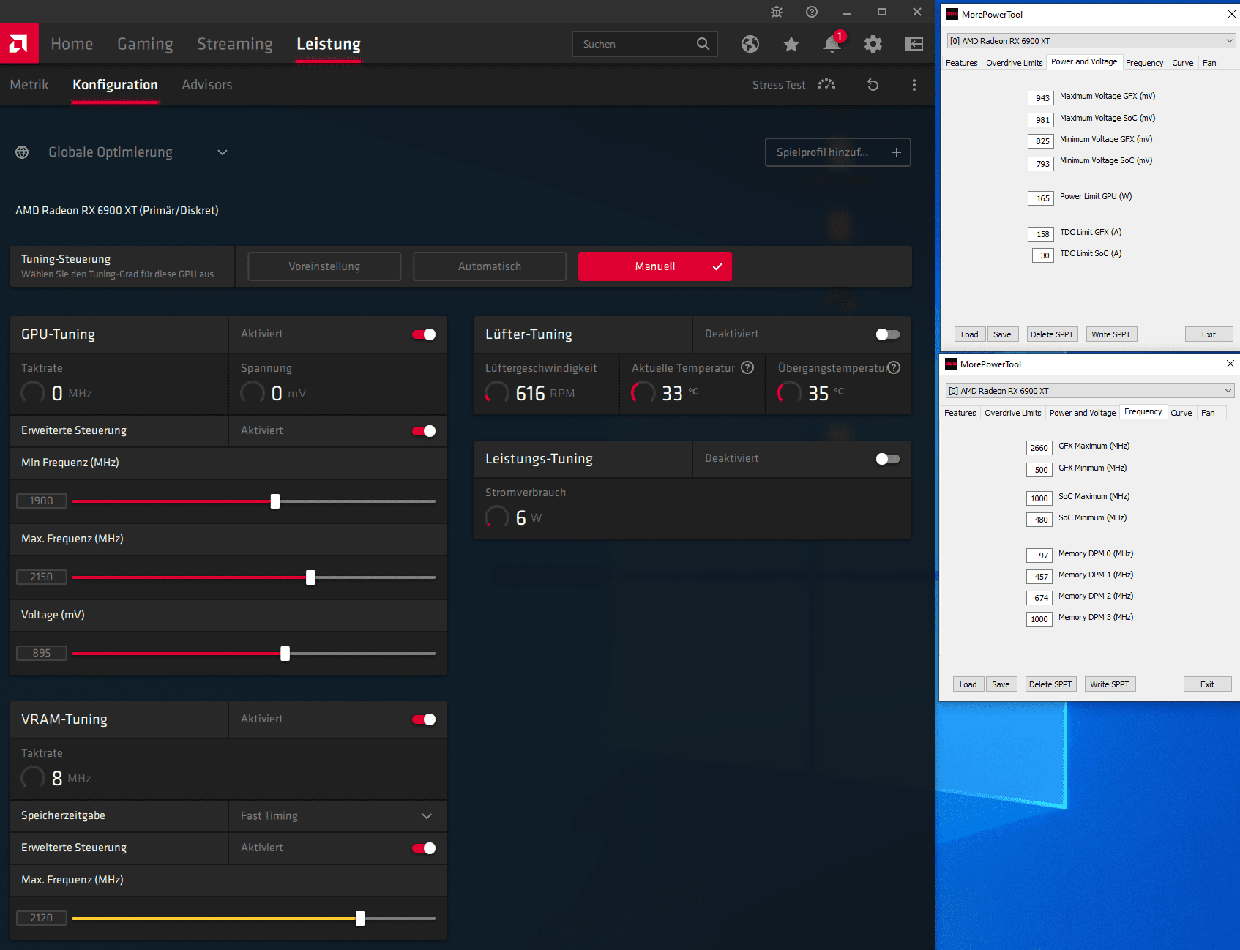Click plus icon on Spielprofil hinzufügen
The height and width of the screenshot is (950, 1240).
[897, 152]
